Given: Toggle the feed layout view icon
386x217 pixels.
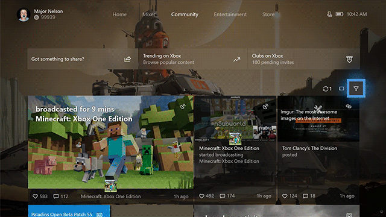Looking at the screenshot, I should (341, 89).
